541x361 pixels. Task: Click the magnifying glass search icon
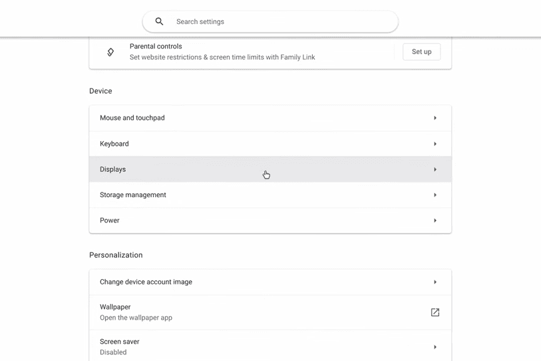[x=159, y=21]
